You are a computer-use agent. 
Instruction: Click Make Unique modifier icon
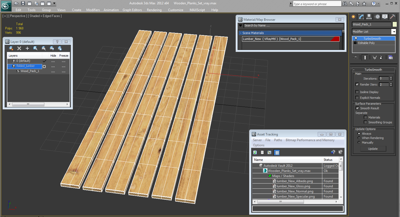[375, 57]
